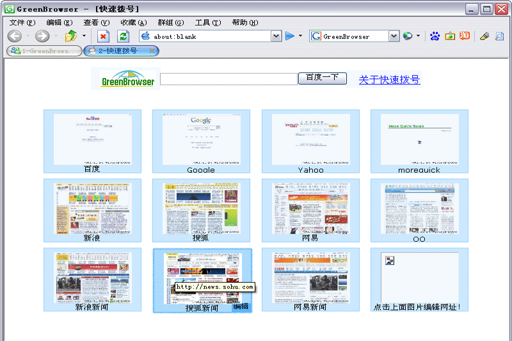Close the 2-快速拨号 tab
The image size is (512, 341).
pos(152,51)
